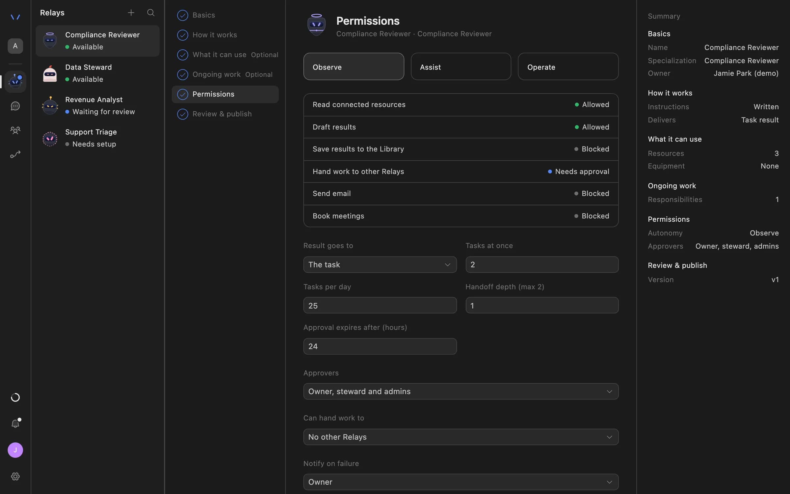Viewport: 790px width, 494px height.
Task: Click the Tasks per day field
Action: tap(380, 305)
